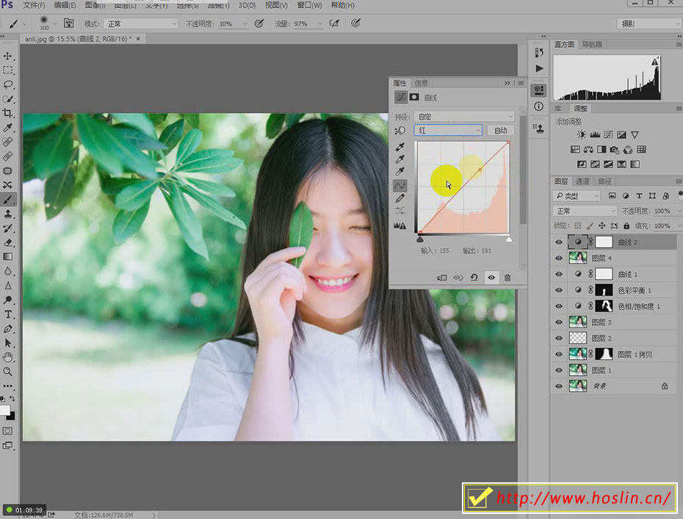683x519 pixels.
Task: Toggle visibility of 曲线 1 layer
Action: [559, 275]
